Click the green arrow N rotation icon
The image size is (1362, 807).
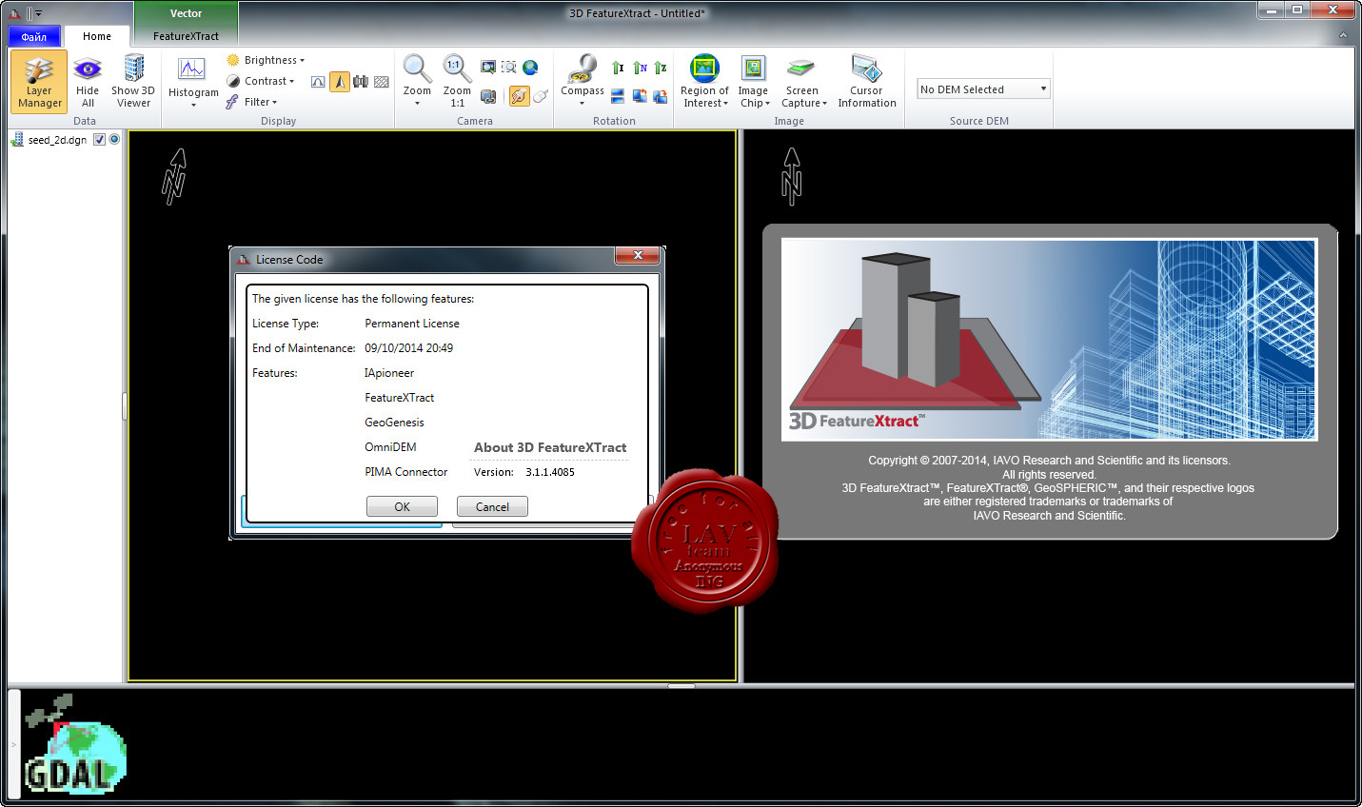coord(640,68)
